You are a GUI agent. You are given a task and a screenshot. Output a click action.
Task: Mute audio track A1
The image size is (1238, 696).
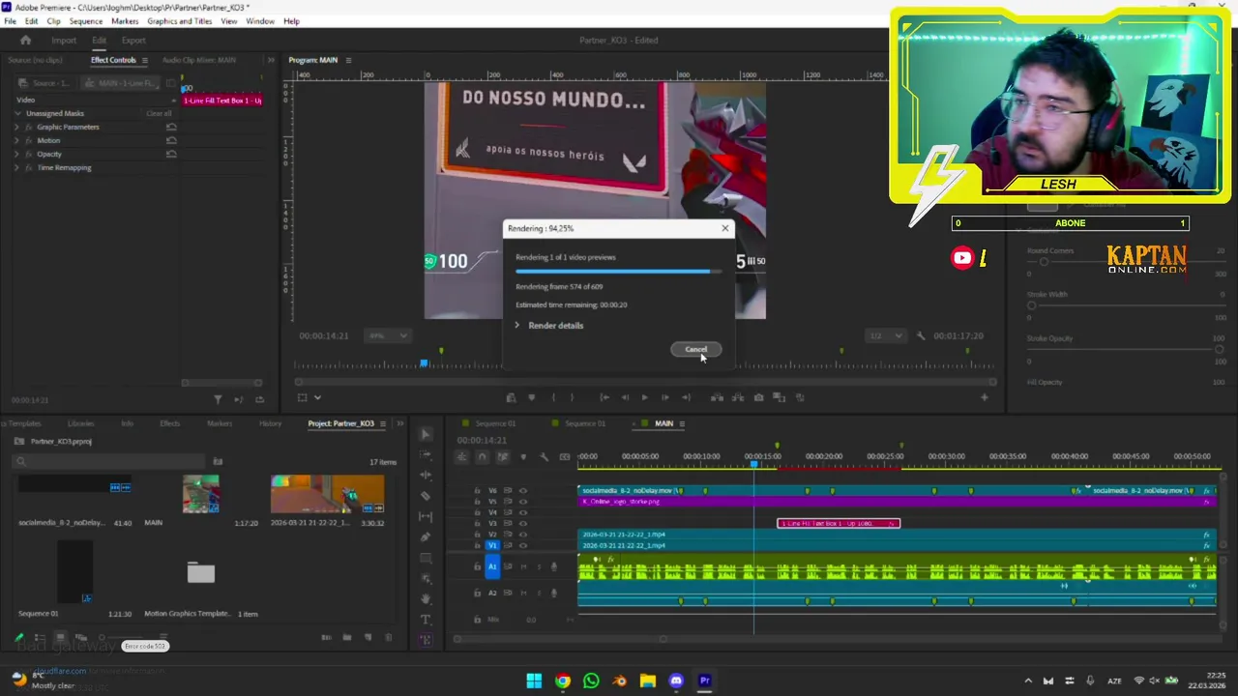click(x=523, y=566)
